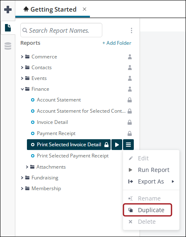Expand the Contacts folder chevron
This screenshot has height=237, width=186.
22,68
